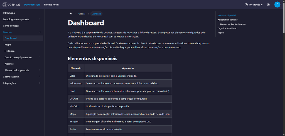
Task: Jump to Campos por tipo de elemento
Action: 233,24
